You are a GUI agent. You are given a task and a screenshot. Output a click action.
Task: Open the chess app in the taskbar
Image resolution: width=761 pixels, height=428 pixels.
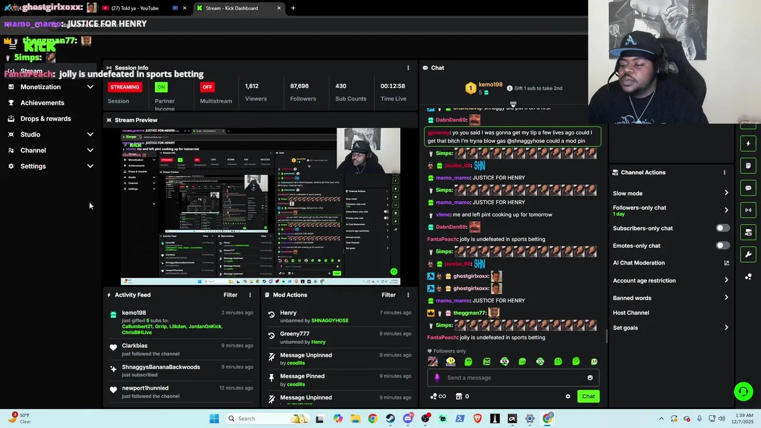point(495,418)
